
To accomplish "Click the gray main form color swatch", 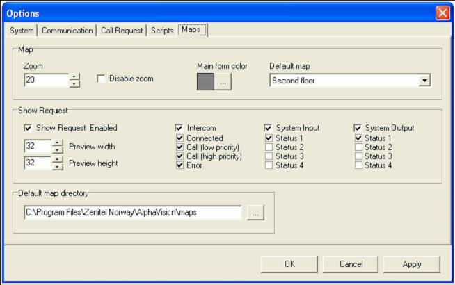I will tap(207, 80).
